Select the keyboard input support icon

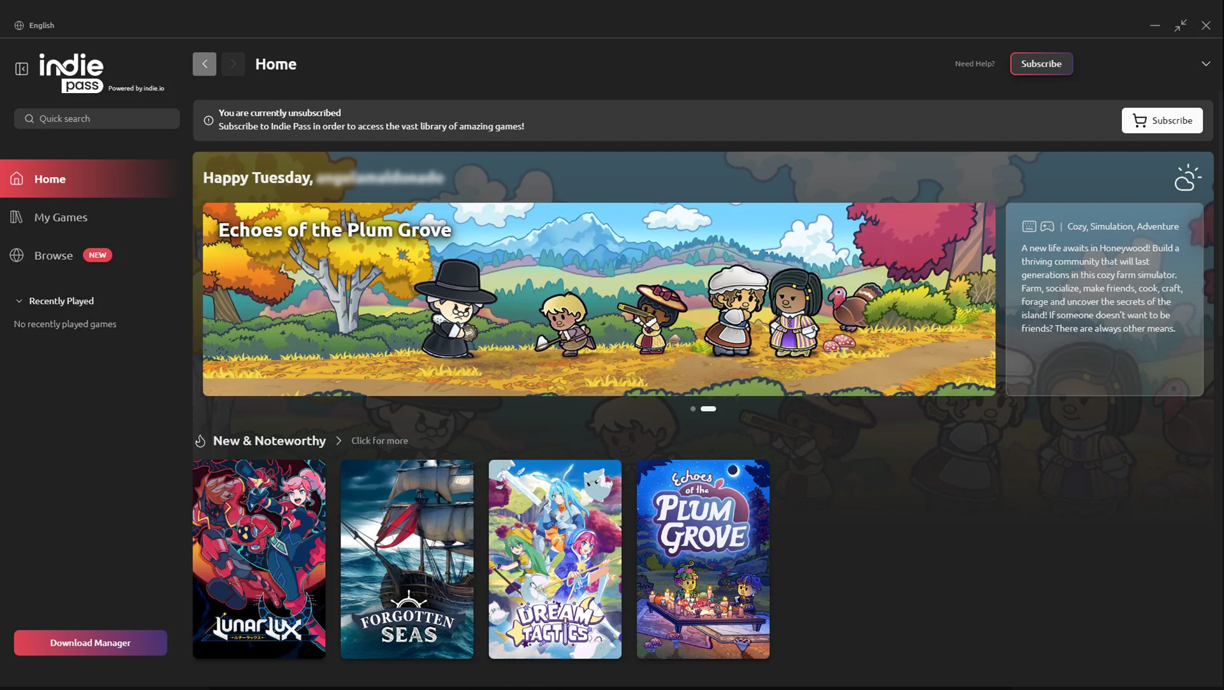point(1028,226)
